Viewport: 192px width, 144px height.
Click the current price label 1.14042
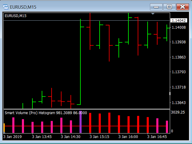179,20
